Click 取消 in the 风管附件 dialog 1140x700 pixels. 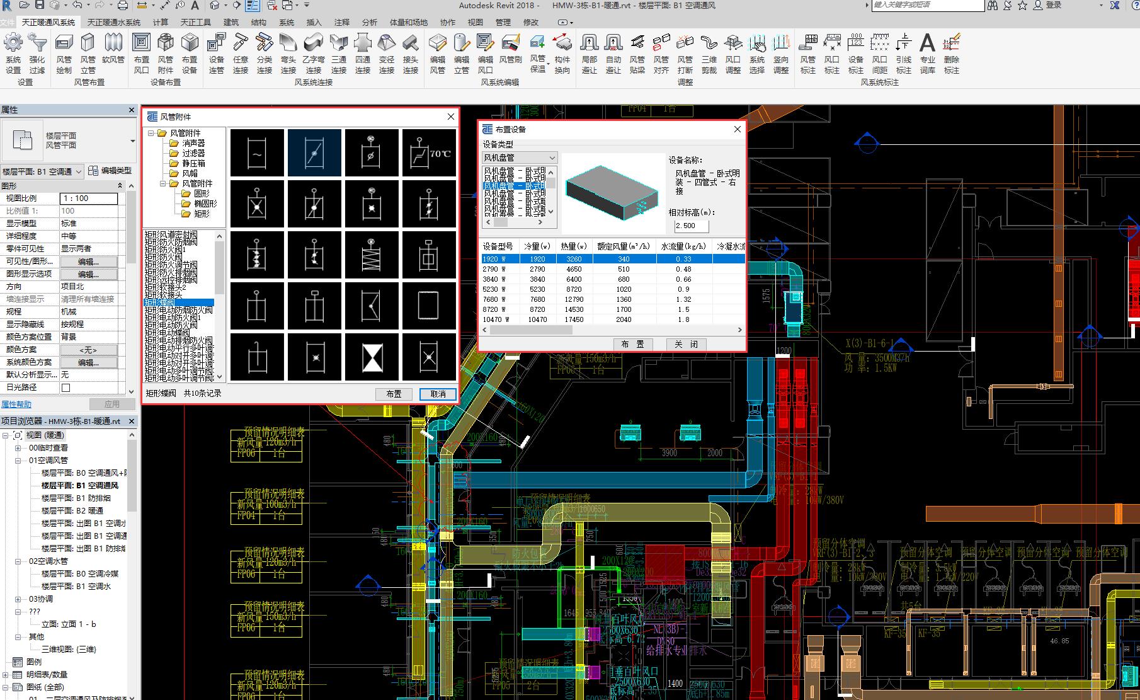click(x=438, y=394)
